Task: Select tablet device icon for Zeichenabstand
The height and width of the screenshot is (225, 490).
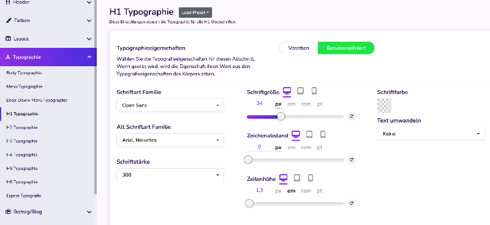Action: coord(309,134)
